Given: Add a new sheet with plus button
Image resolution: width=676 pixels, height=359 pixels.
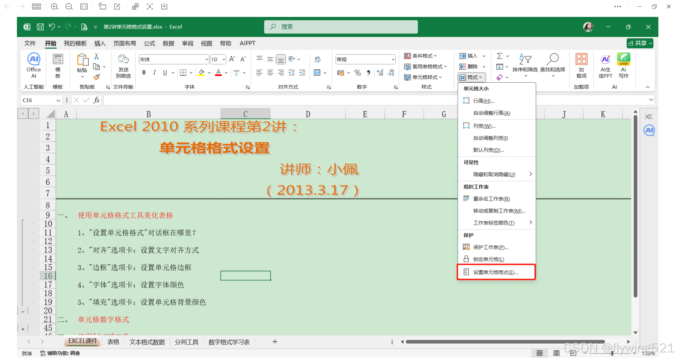Looking at the screenshot, I should click(x=275, y=342).
